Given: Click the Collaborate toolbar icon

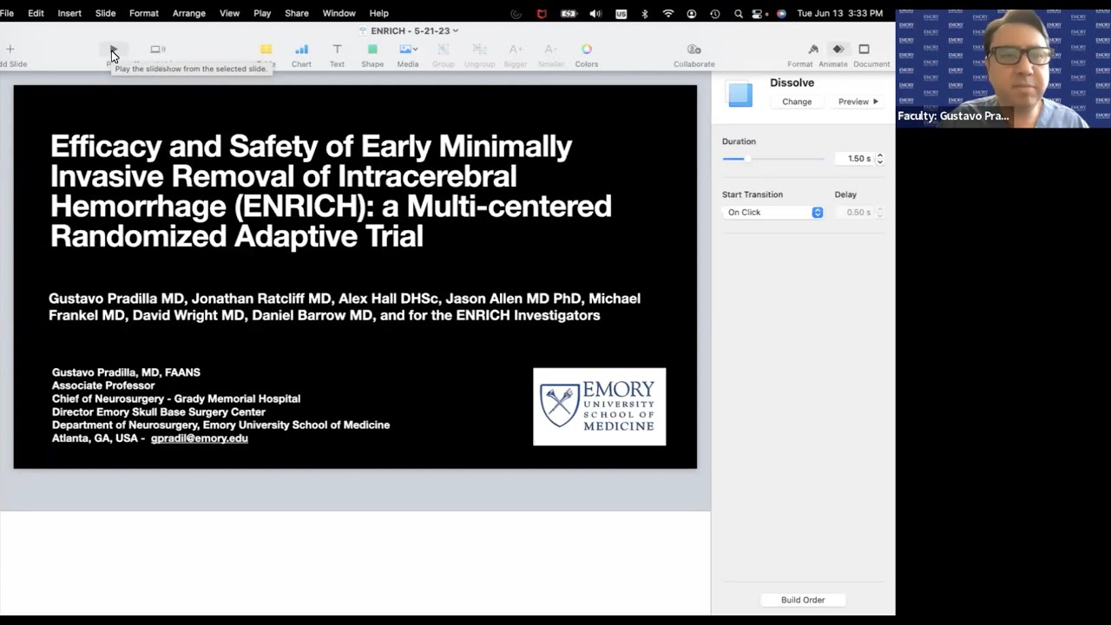Looking at the screenshot, I should (x=694, y=49).
